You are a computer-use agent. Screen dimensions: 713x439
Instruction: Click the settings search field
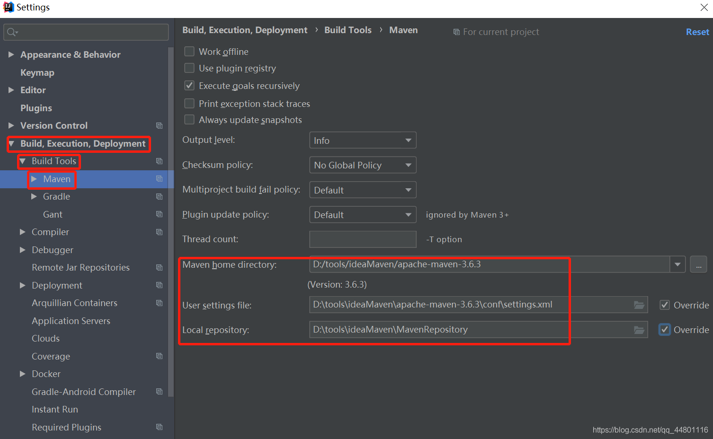pos(86,32)
